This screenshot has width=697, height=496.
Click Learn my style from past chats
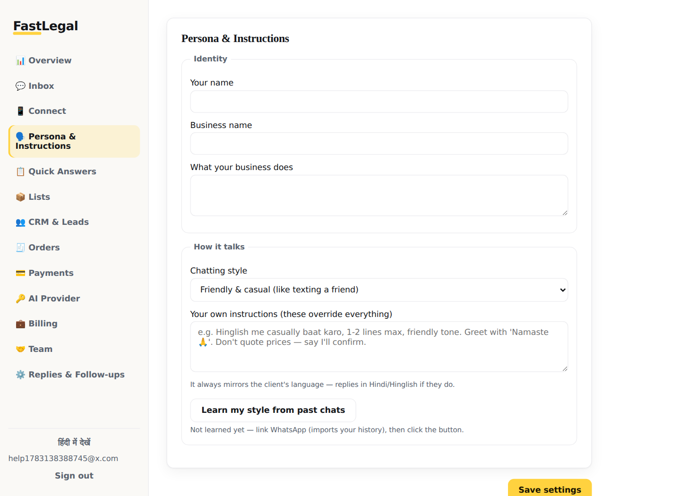tap(273, 410)
